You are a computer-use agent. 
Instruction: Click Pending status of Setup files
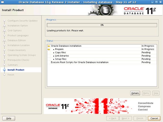tap(146, 59)
